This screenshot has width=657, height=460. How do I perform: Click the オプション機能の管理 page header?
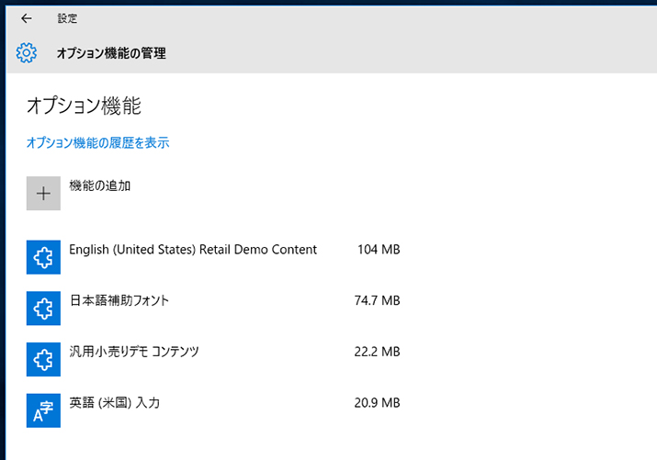click(x=111, y=53)
